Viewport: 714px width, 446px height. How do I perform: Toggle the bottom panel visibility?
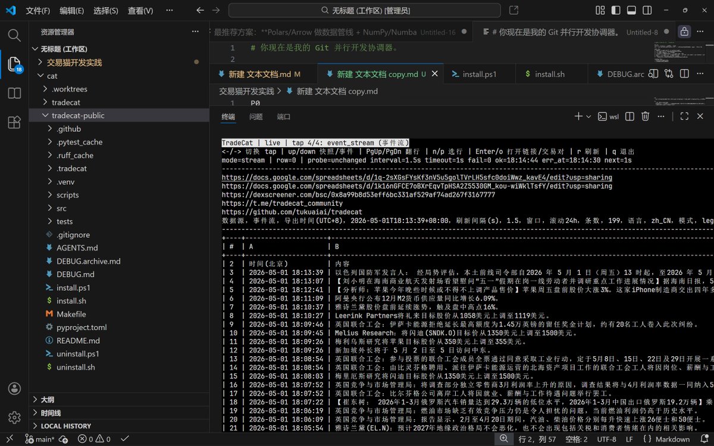pyautogui.click(x=631, y=11)
